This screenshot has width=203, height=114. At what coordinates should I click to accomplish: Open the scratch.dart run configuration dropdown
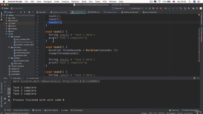pyautogui.click(x=136, y=9)
